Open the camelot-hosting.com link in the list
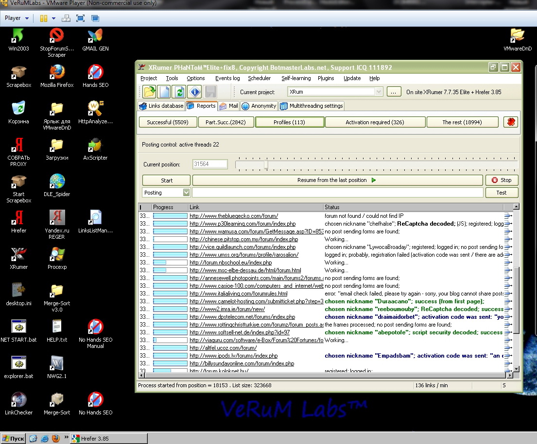The image size is (537, 444). coord(256,301)
